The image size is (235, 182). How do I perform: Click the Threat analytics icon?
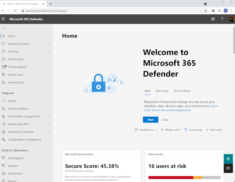[x=4, y=67]
